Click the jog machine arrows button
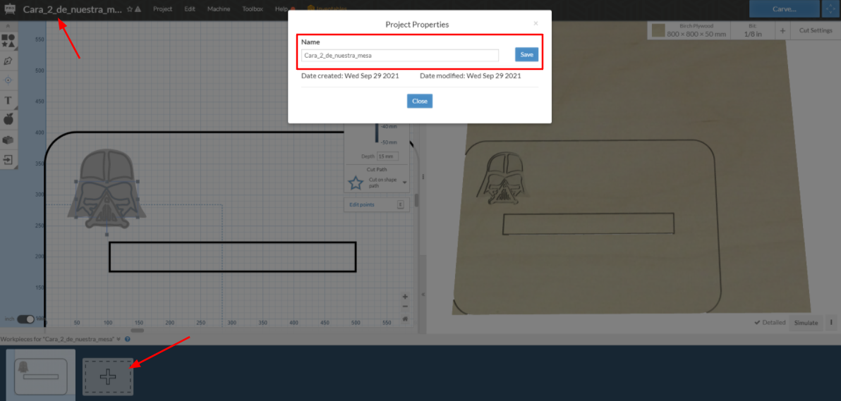The image size is (841, 401). coord(831,9)
